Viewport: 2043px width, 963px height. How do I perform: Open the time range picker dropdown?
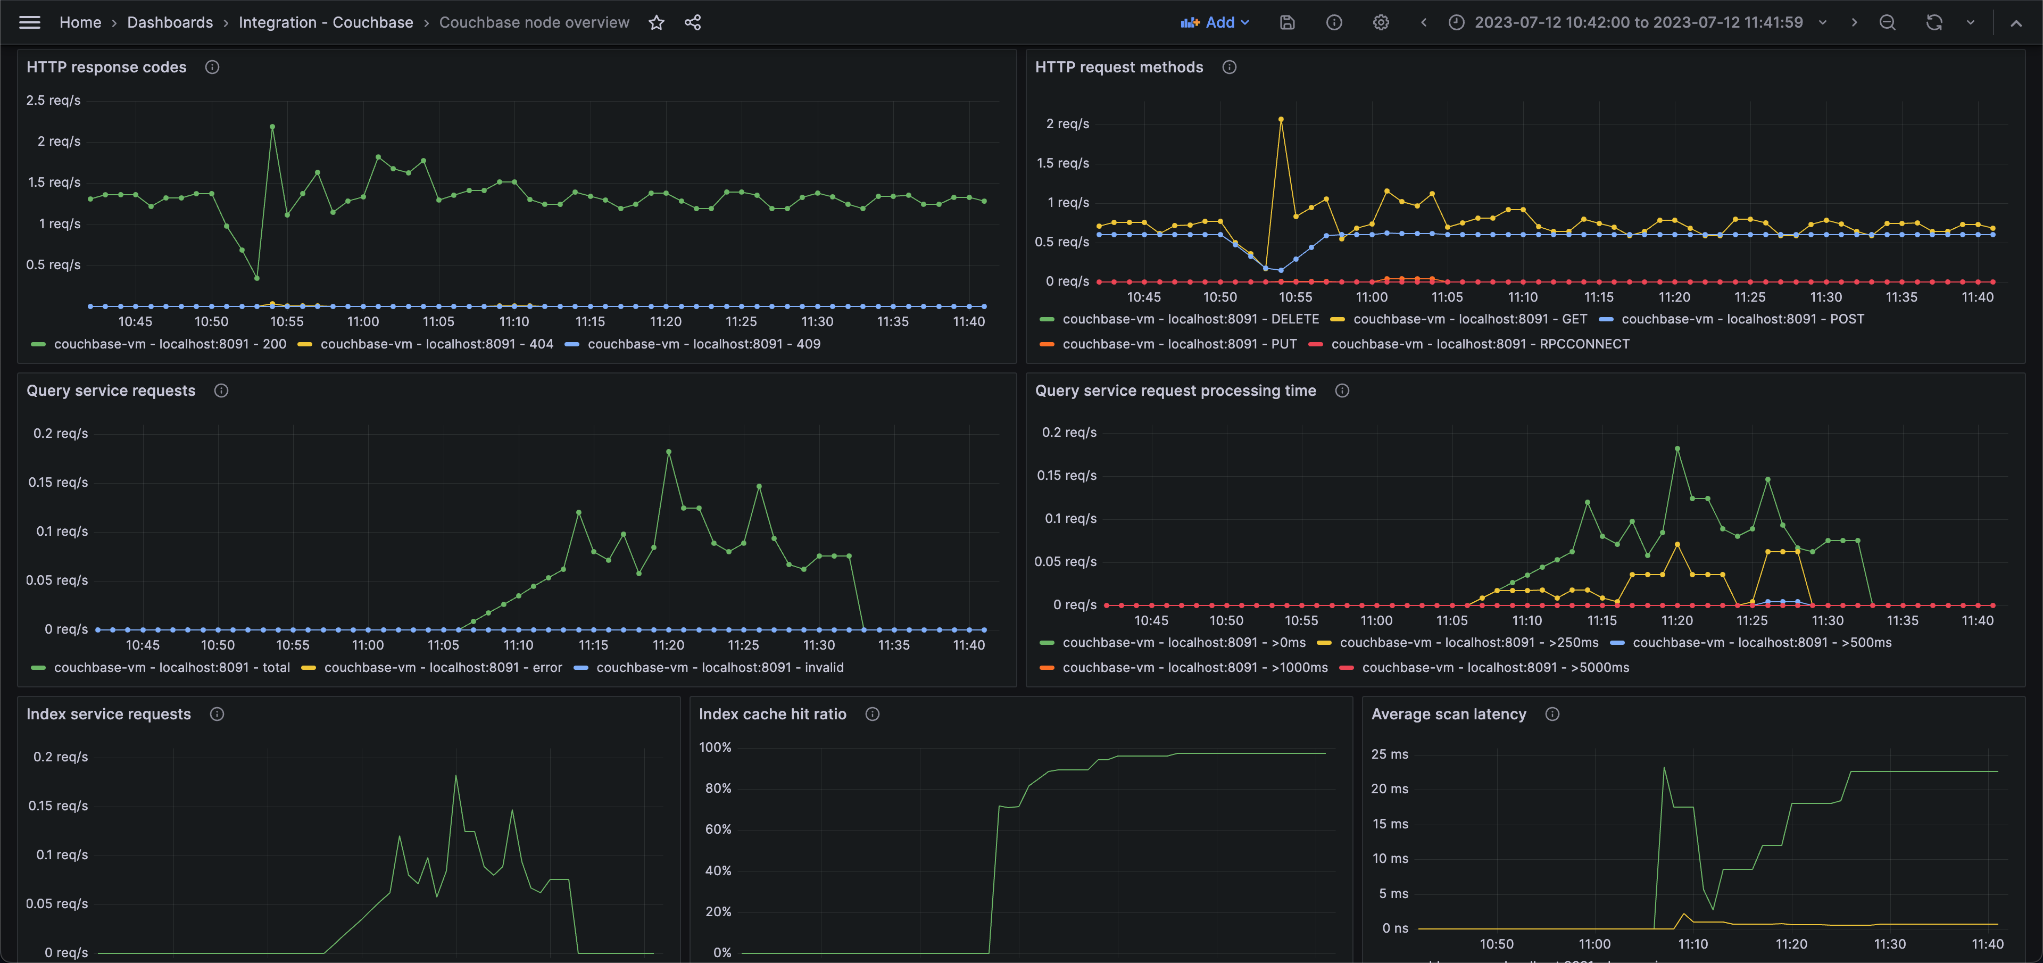tap(1639, 22)
